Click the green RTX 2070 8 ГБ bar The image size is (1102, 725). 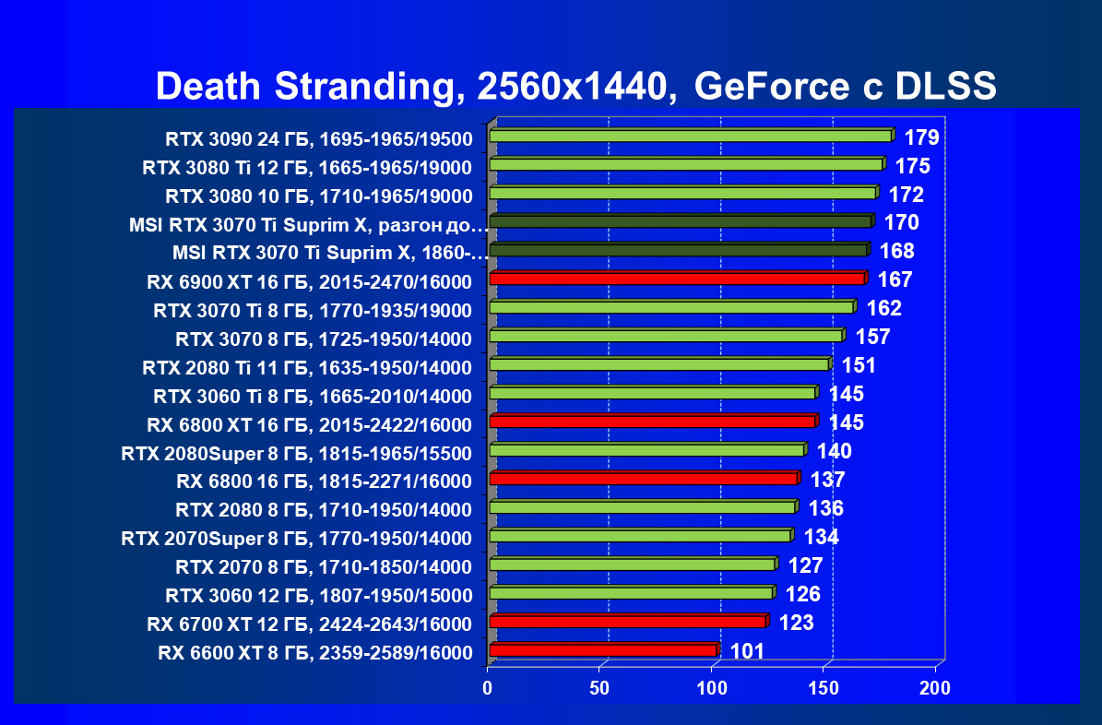[634, 564]
